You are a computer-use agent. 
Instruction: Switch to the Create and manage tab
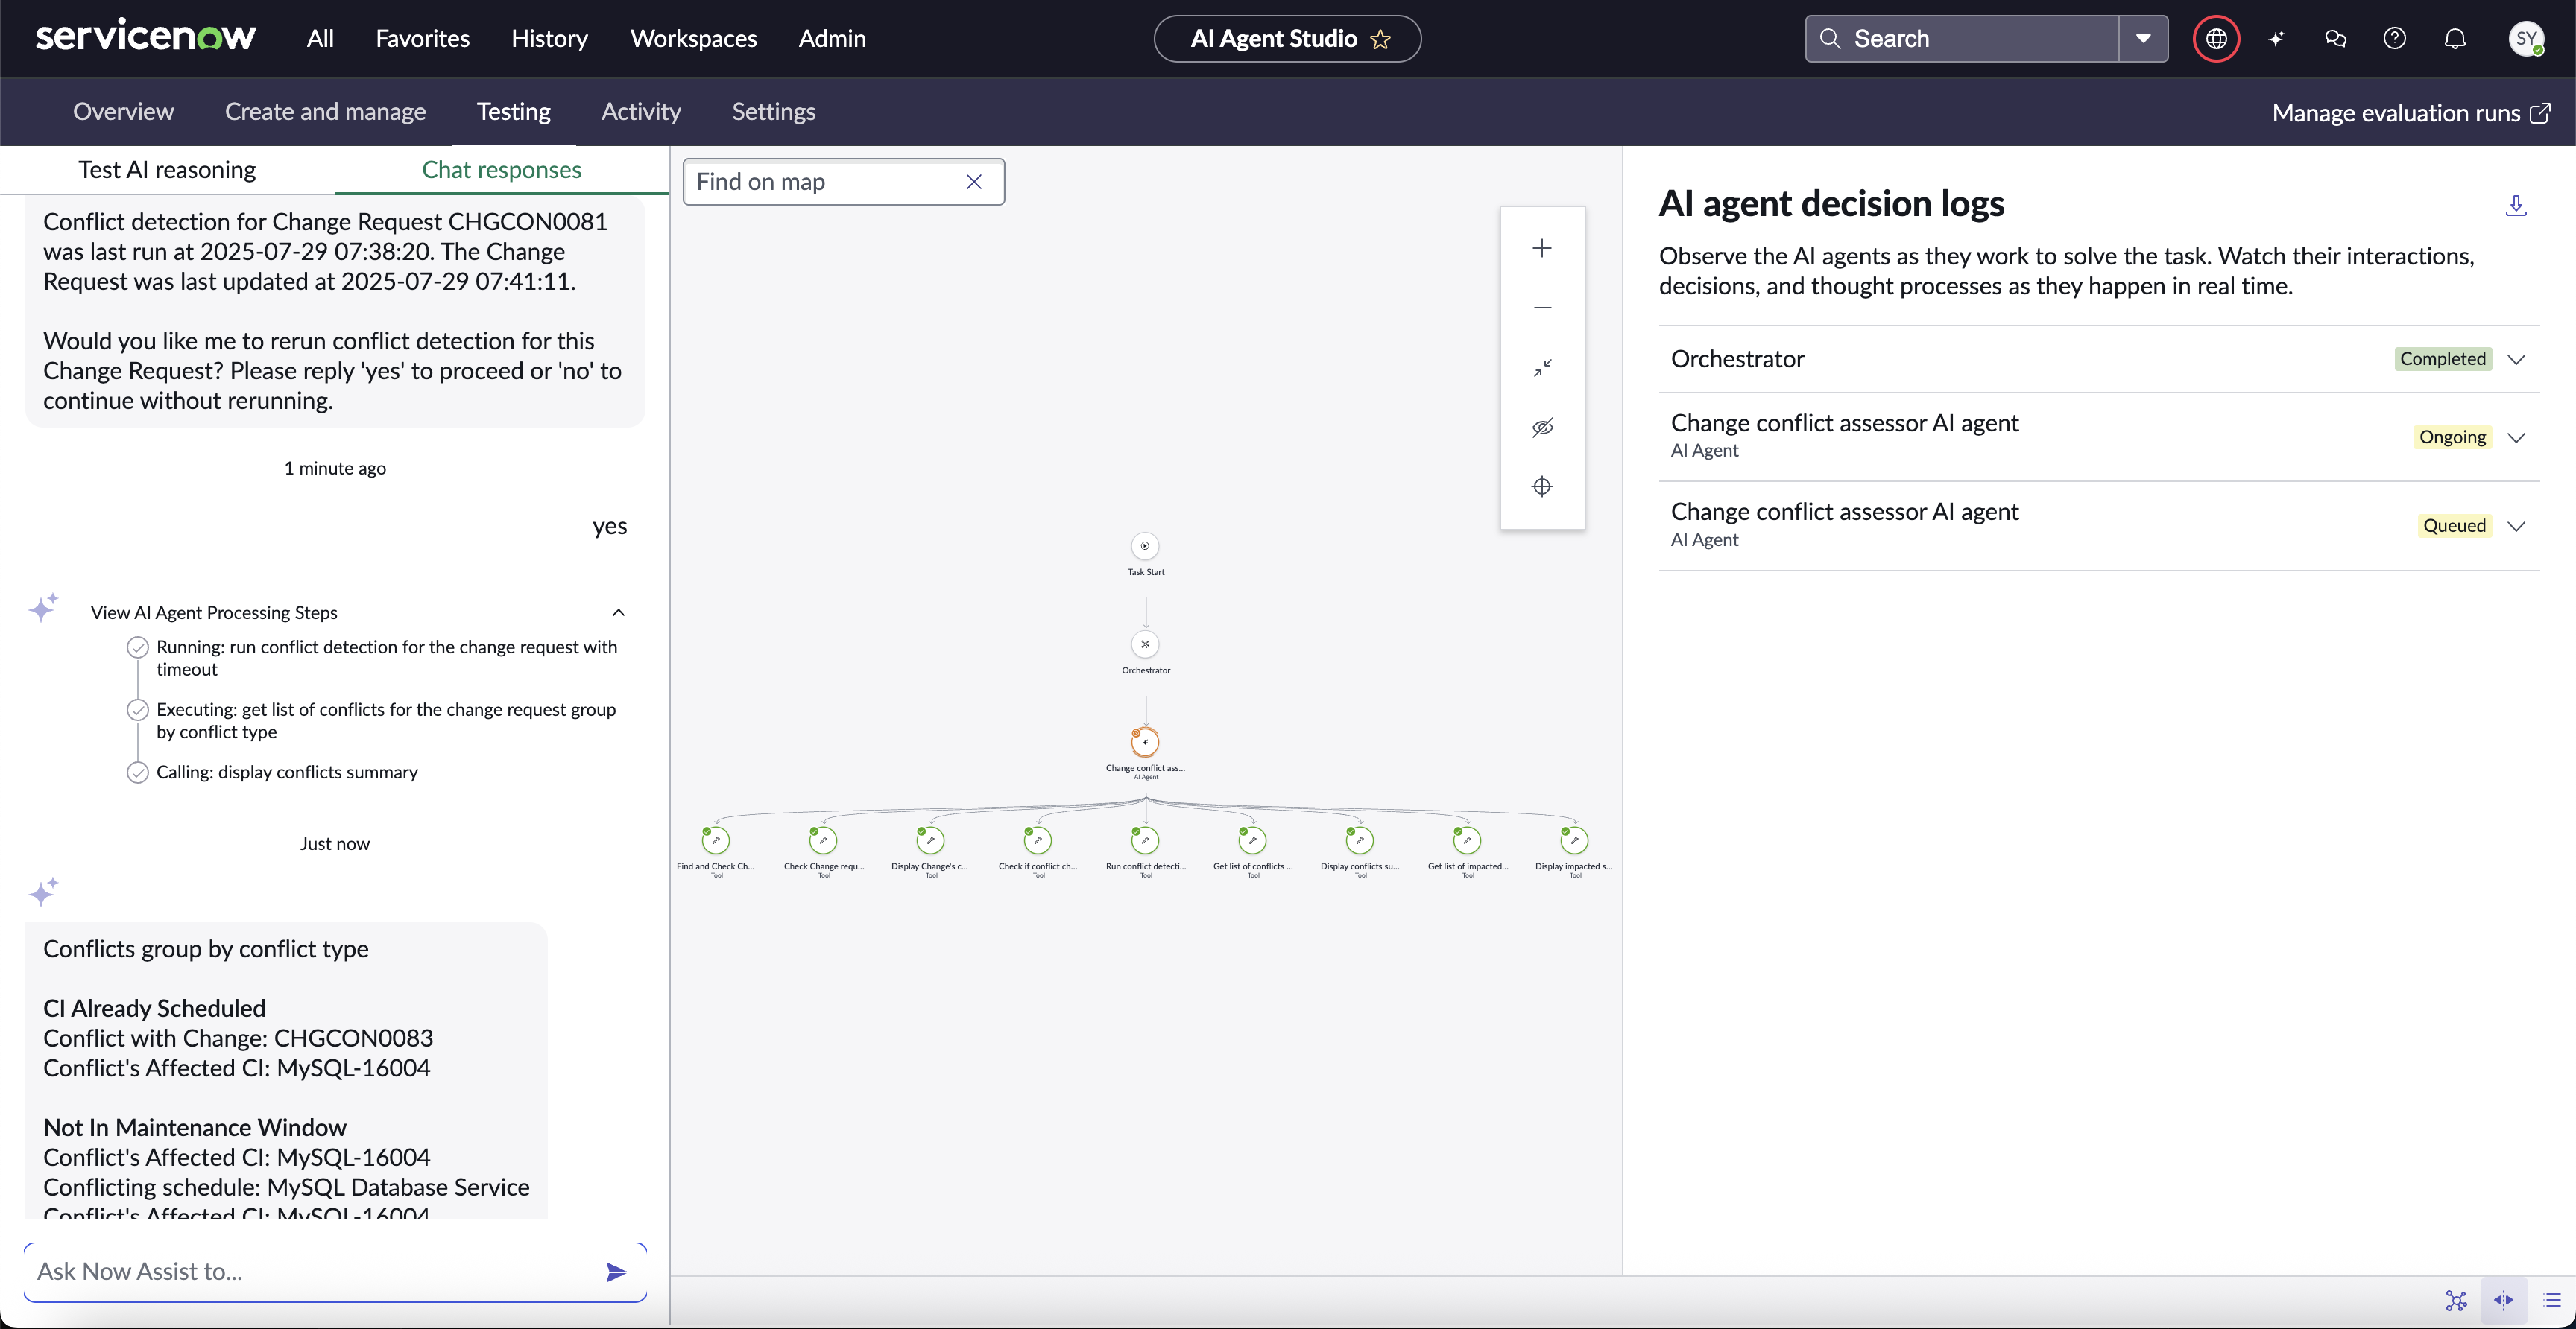(x=325, y=111)
